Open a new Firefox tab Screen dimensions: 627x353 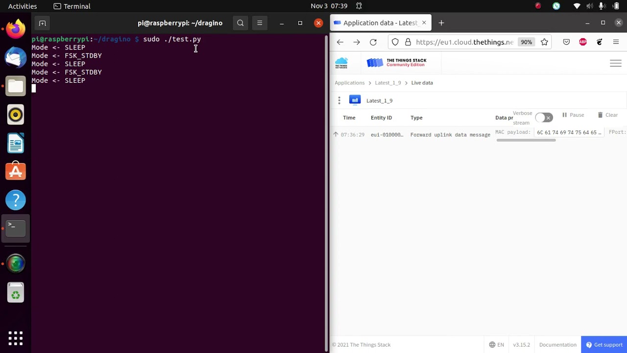tap(441, 23)
